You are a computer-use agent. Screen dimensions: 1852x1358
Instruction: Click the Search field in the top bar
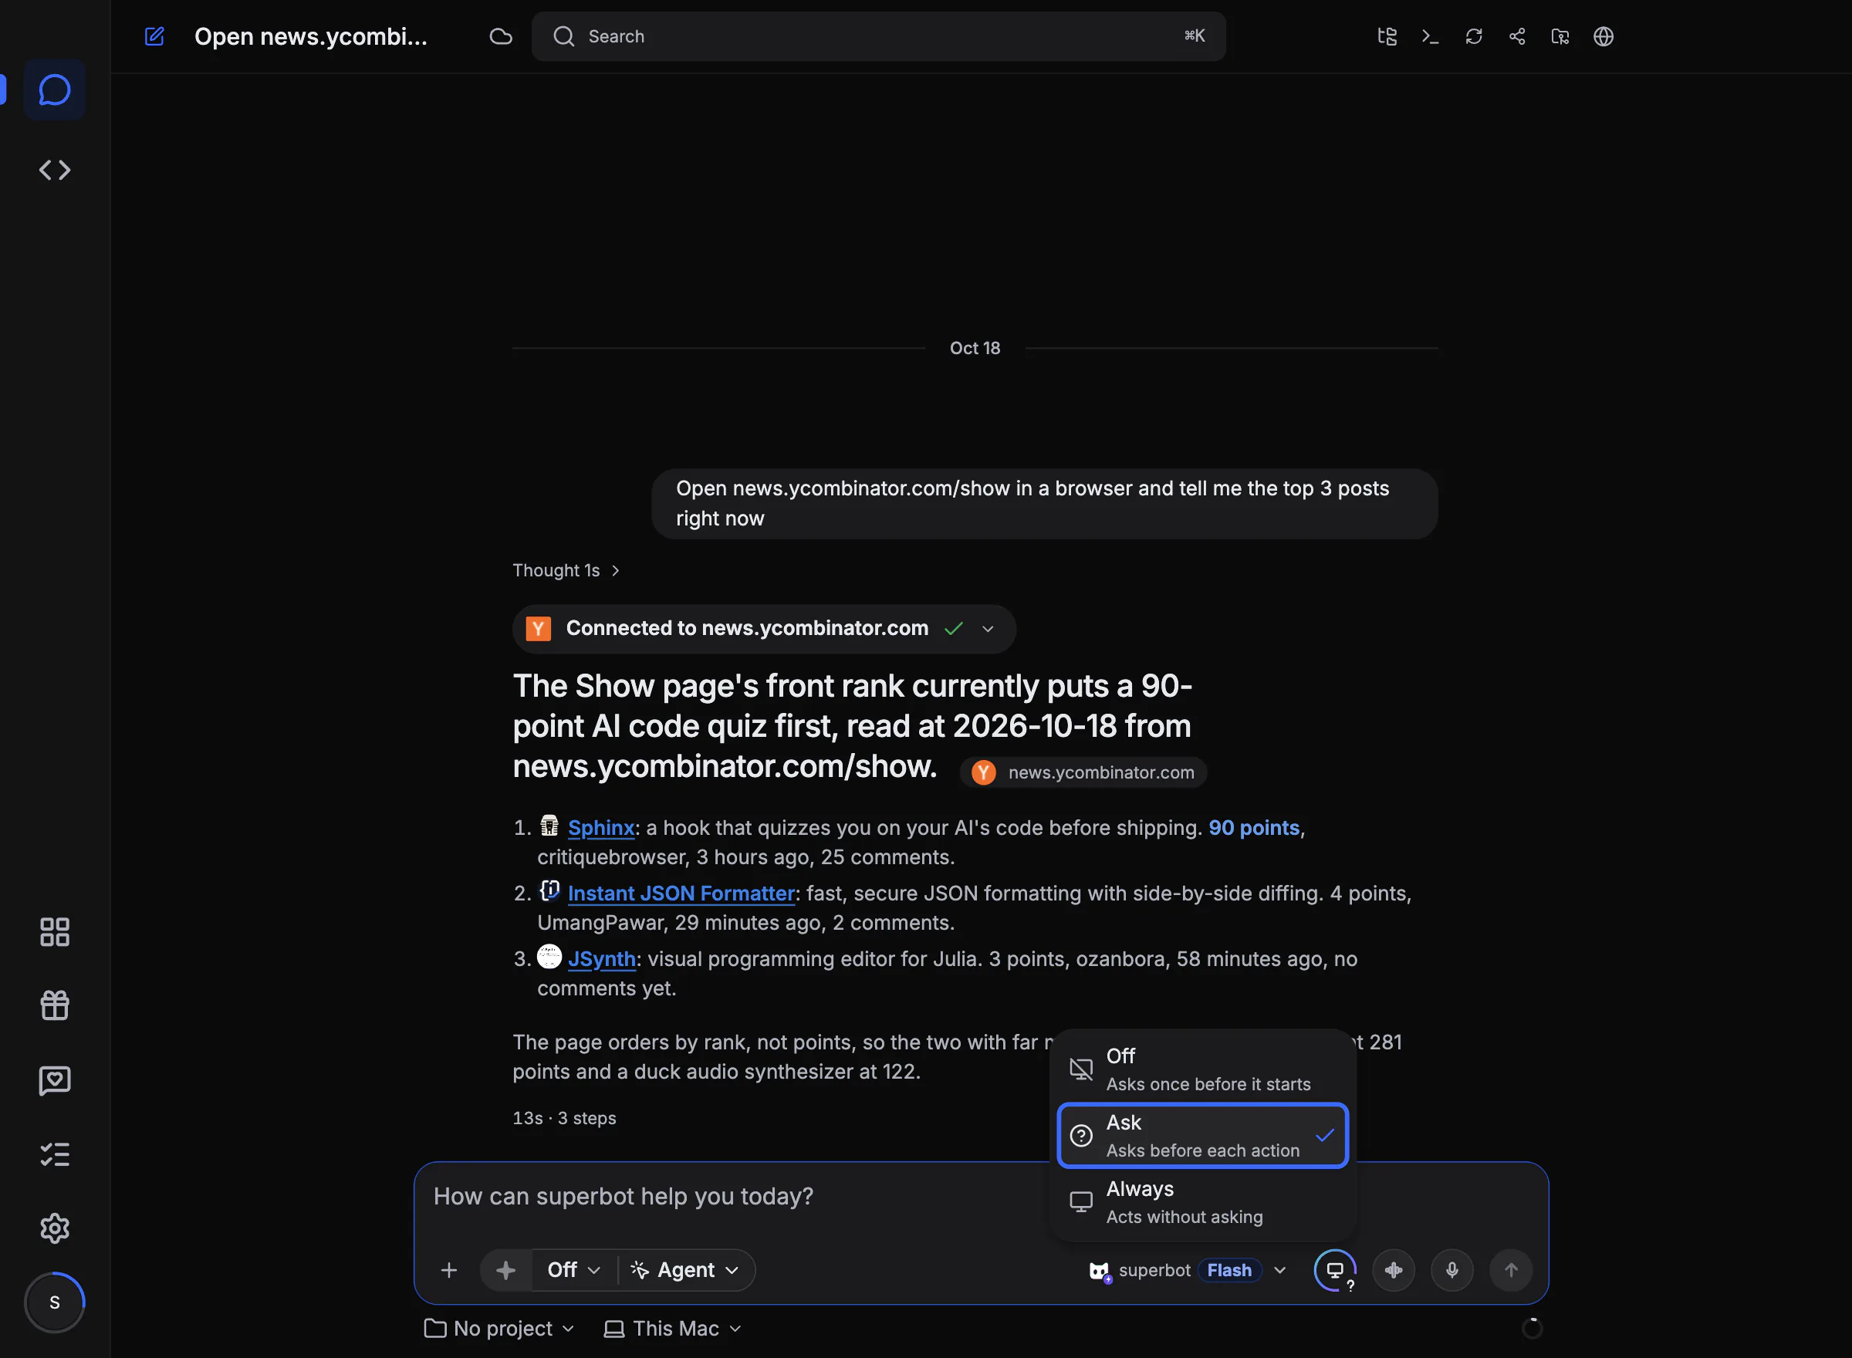click(x=878, y=36)
